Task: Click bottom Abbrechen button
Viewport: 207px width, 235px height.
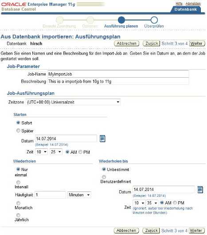Action: click(x=126, y=231)
